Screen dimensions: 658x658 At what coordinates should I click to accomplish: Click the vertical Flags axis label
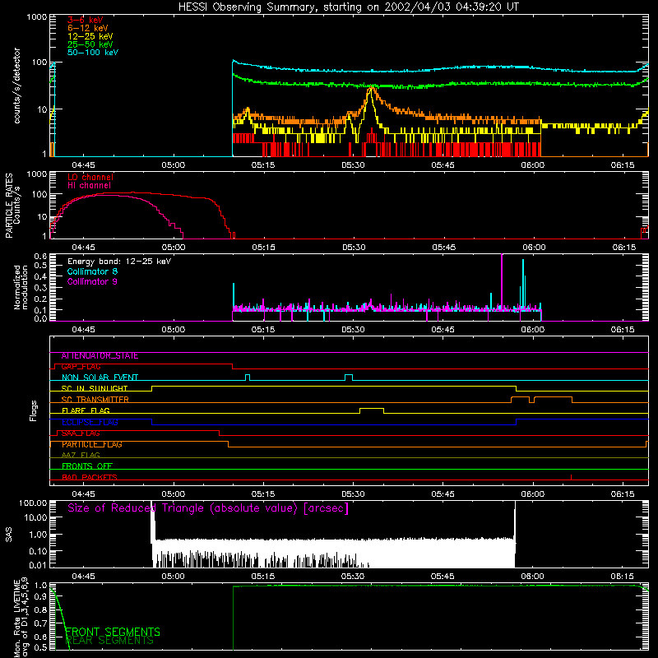click(x=34, y=410)
